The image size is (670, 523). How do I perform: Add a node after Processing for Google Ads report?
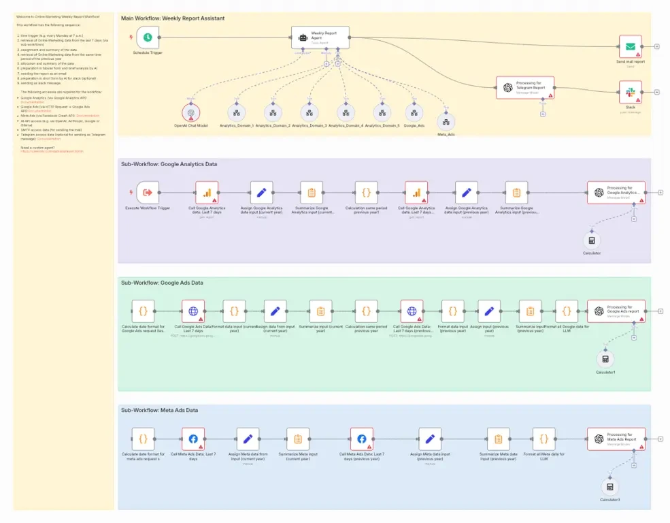[660, 311]
